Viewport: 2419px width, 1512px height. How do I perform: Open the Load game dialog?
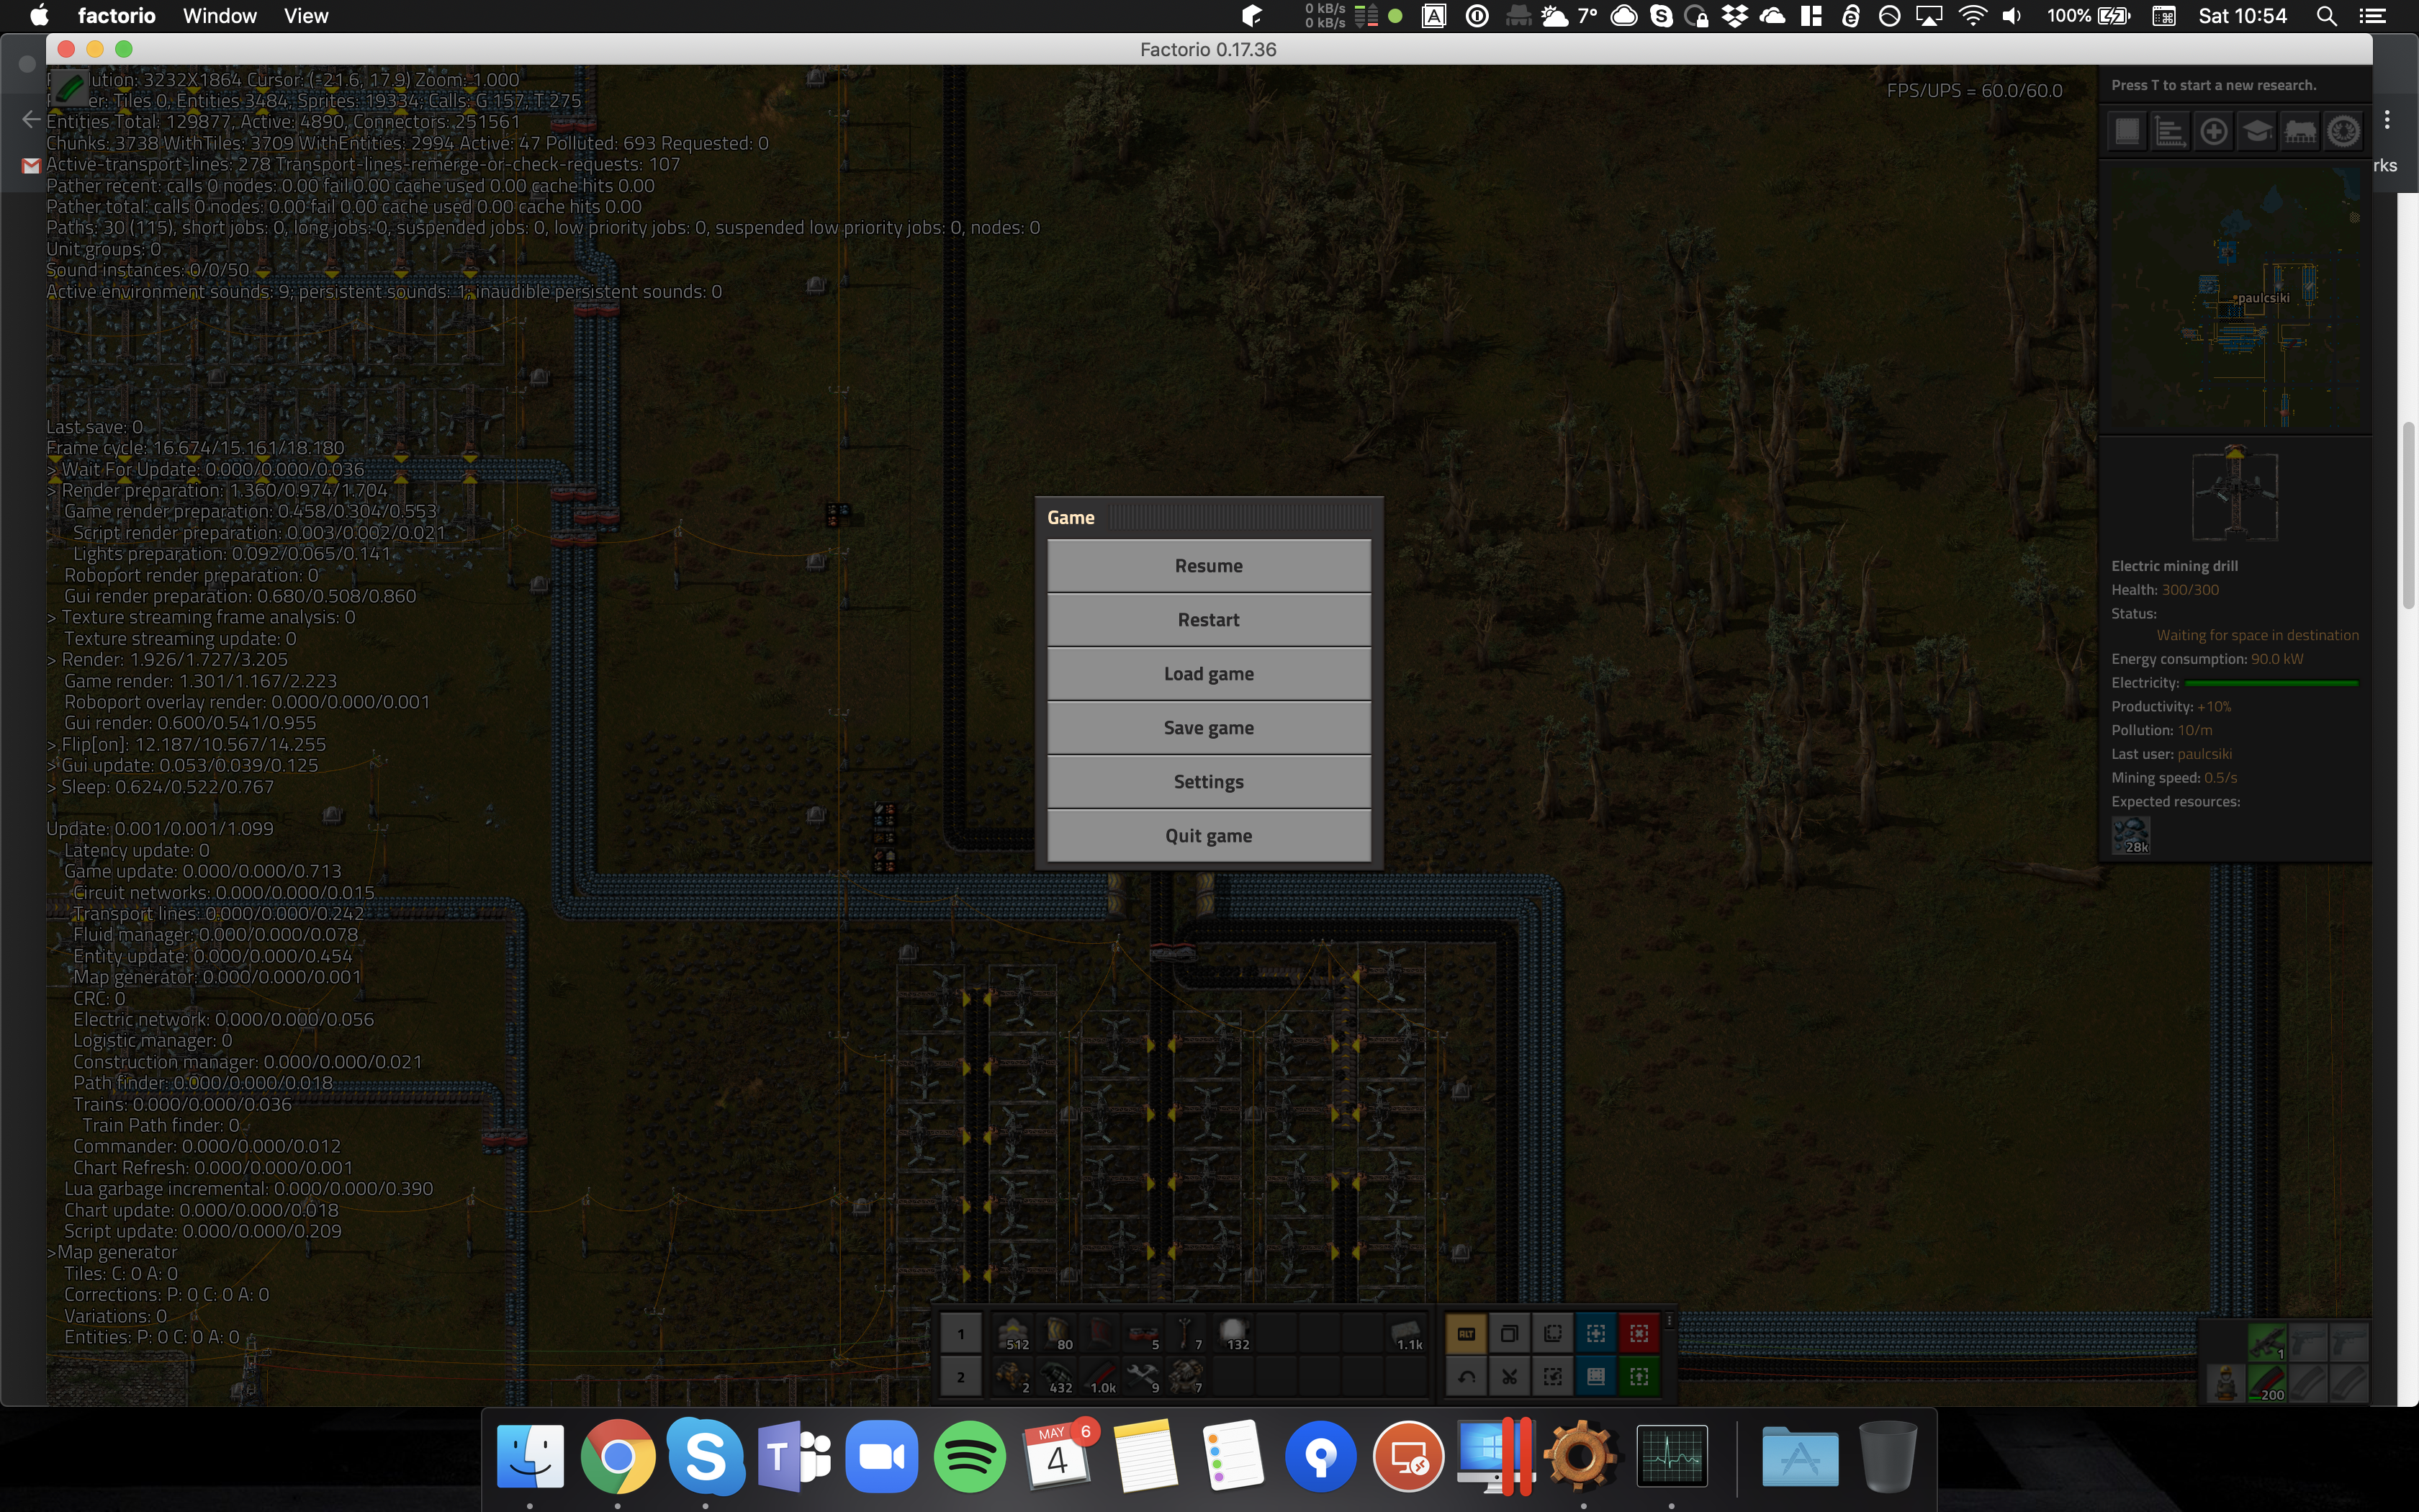tap(1209, 674)
